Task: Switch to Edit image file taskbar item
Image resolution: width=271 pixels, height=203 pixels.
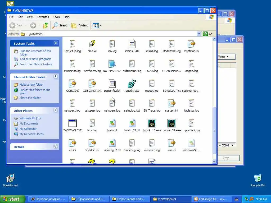Action: 211,199
